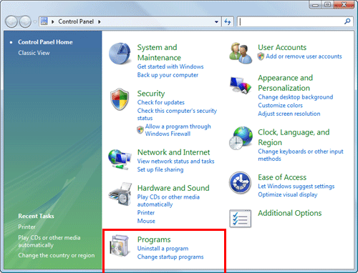358x273 pixels.
Task: Click Set up file sharing
Action: (160, 169)
